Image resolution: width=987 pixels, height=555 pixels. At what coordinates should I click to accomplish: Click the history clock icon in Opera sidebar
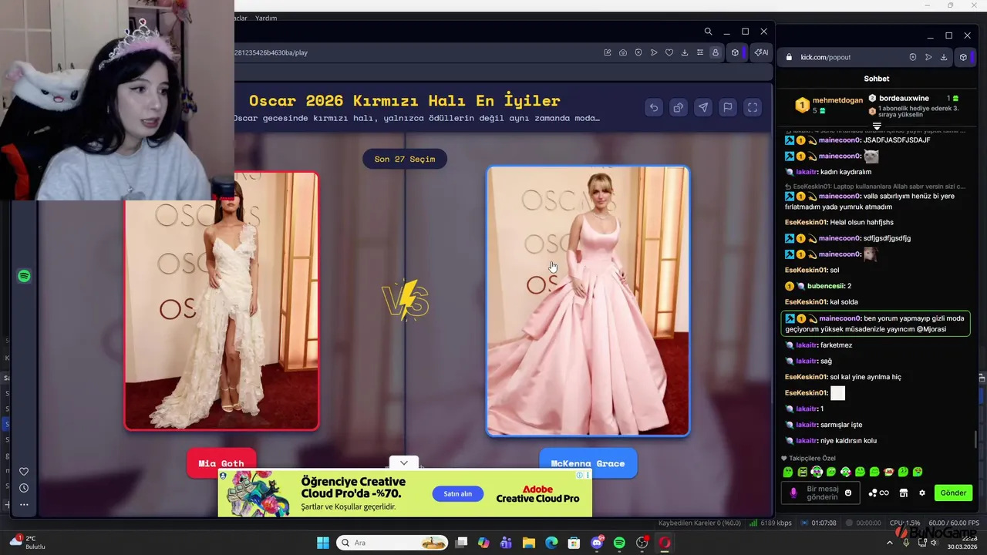pos(24,488)
